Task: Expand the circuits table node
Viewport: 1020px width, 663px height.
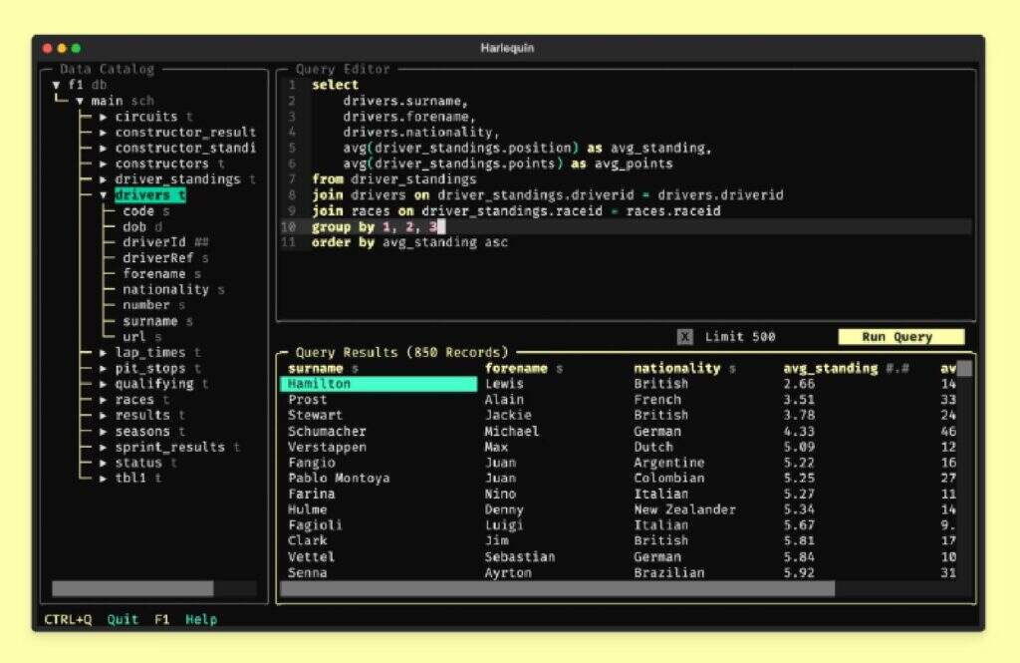Action: 104,117
